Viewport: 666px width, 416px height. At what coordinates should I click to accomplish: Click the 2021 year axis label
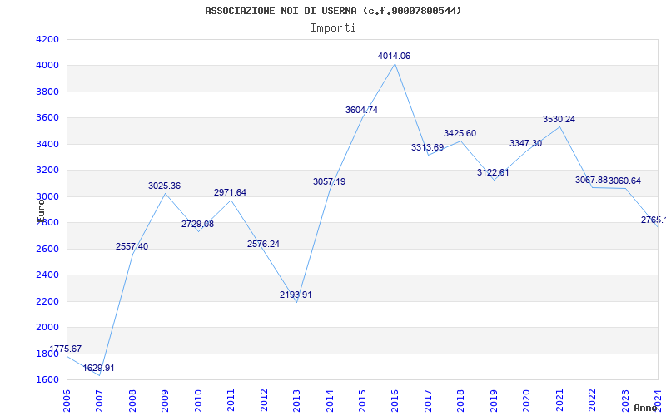coord(559,400)
